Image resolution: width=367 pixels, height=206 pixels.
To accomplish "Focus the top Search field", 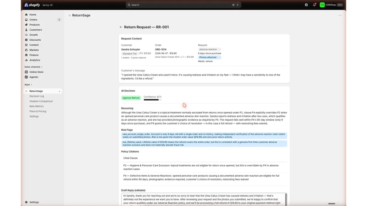I will coord(183,5).
